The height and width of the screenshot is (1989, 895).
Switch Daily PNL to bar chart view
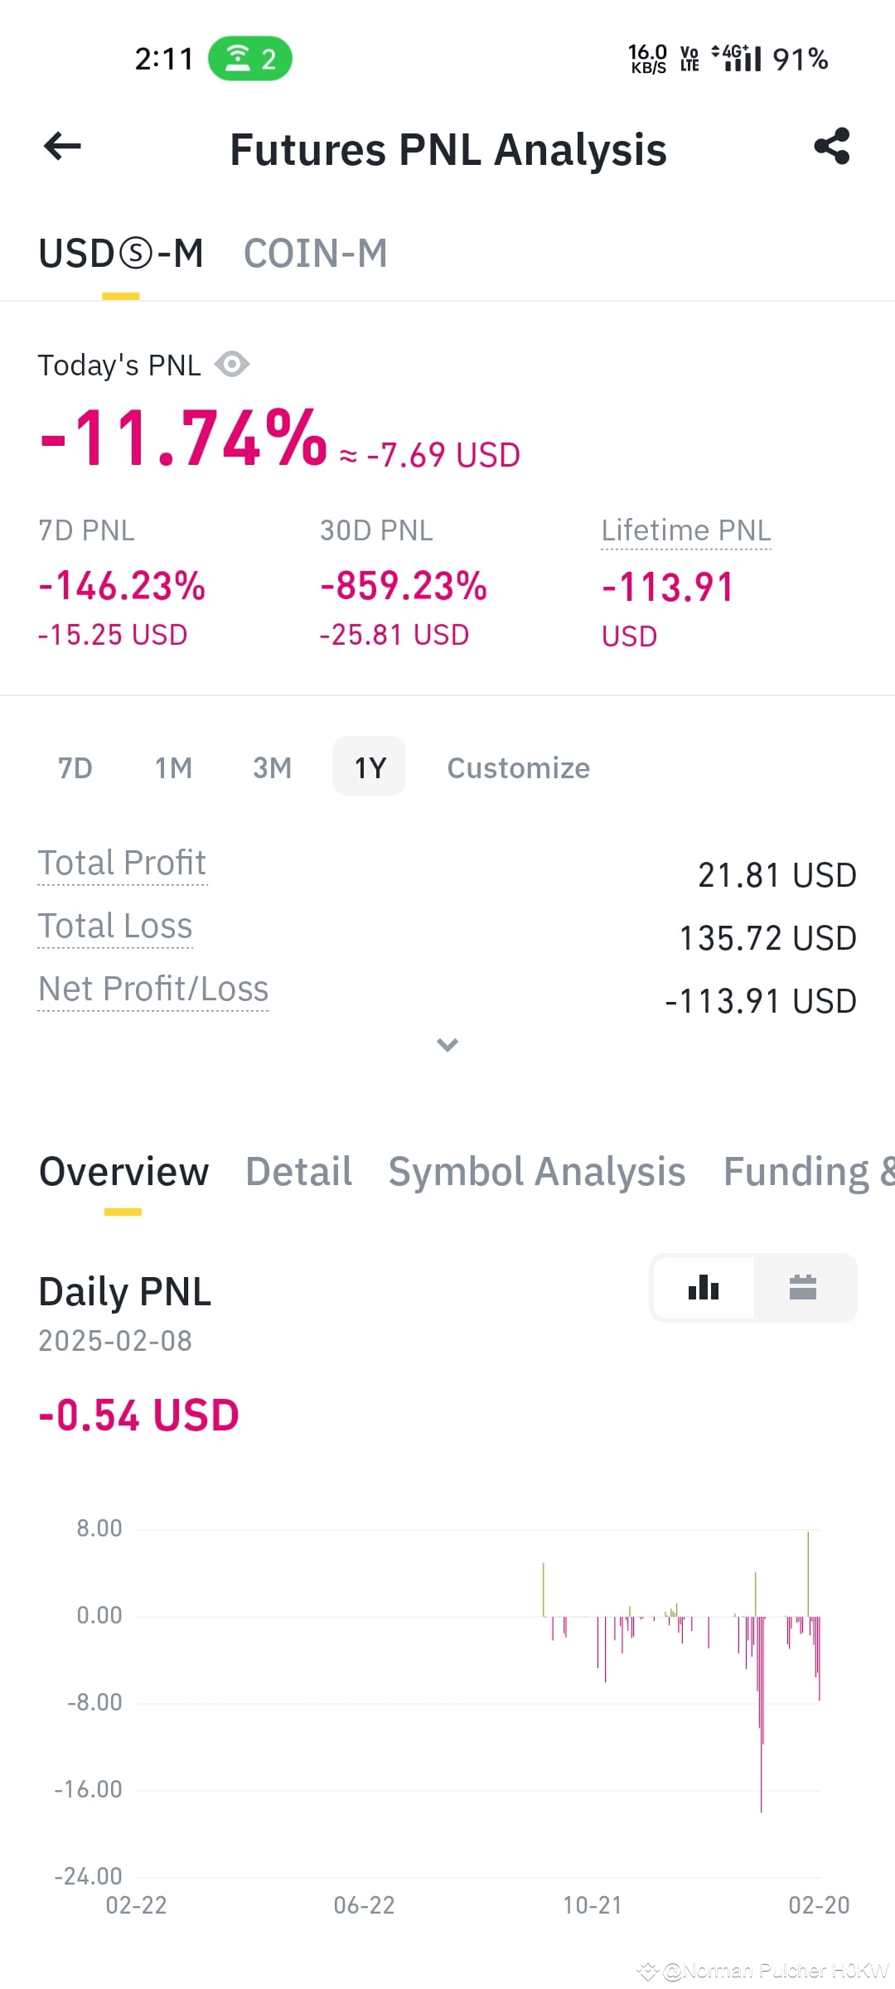pos(704,1287)
